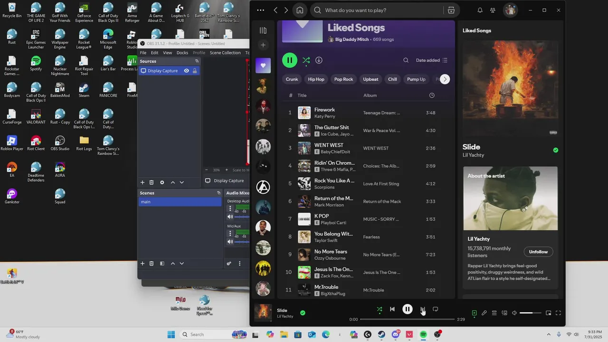Open Spotify mini player

(548, 313)
